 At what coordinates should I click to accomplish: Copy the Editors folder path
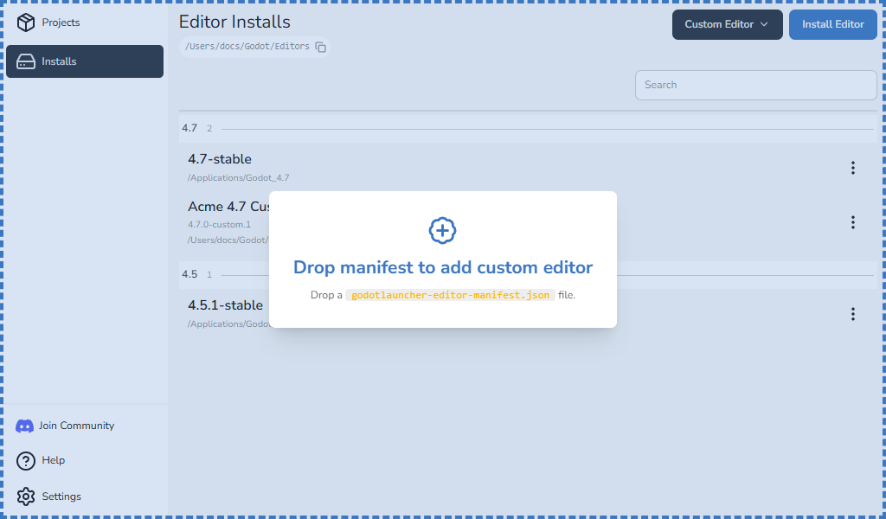click(x=320, y=47)
